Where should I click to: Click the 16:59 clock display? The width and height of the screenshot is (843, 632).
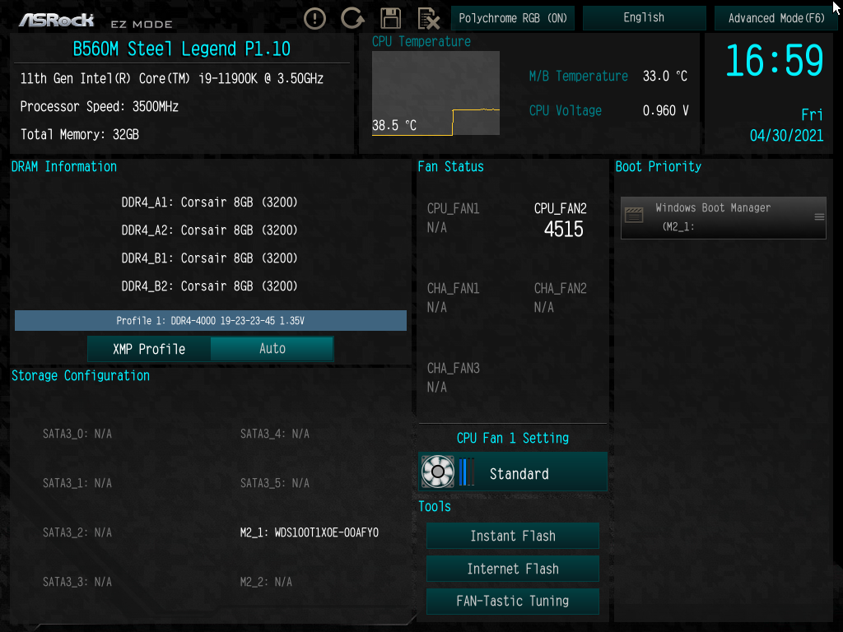[774, 60]
